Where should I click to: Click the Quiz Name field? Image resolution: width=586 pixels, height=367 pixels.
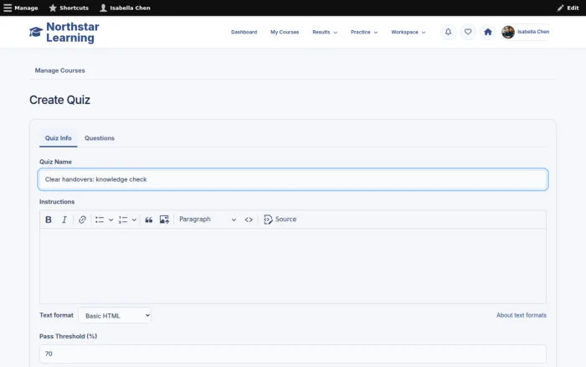[x=293, y=179]
